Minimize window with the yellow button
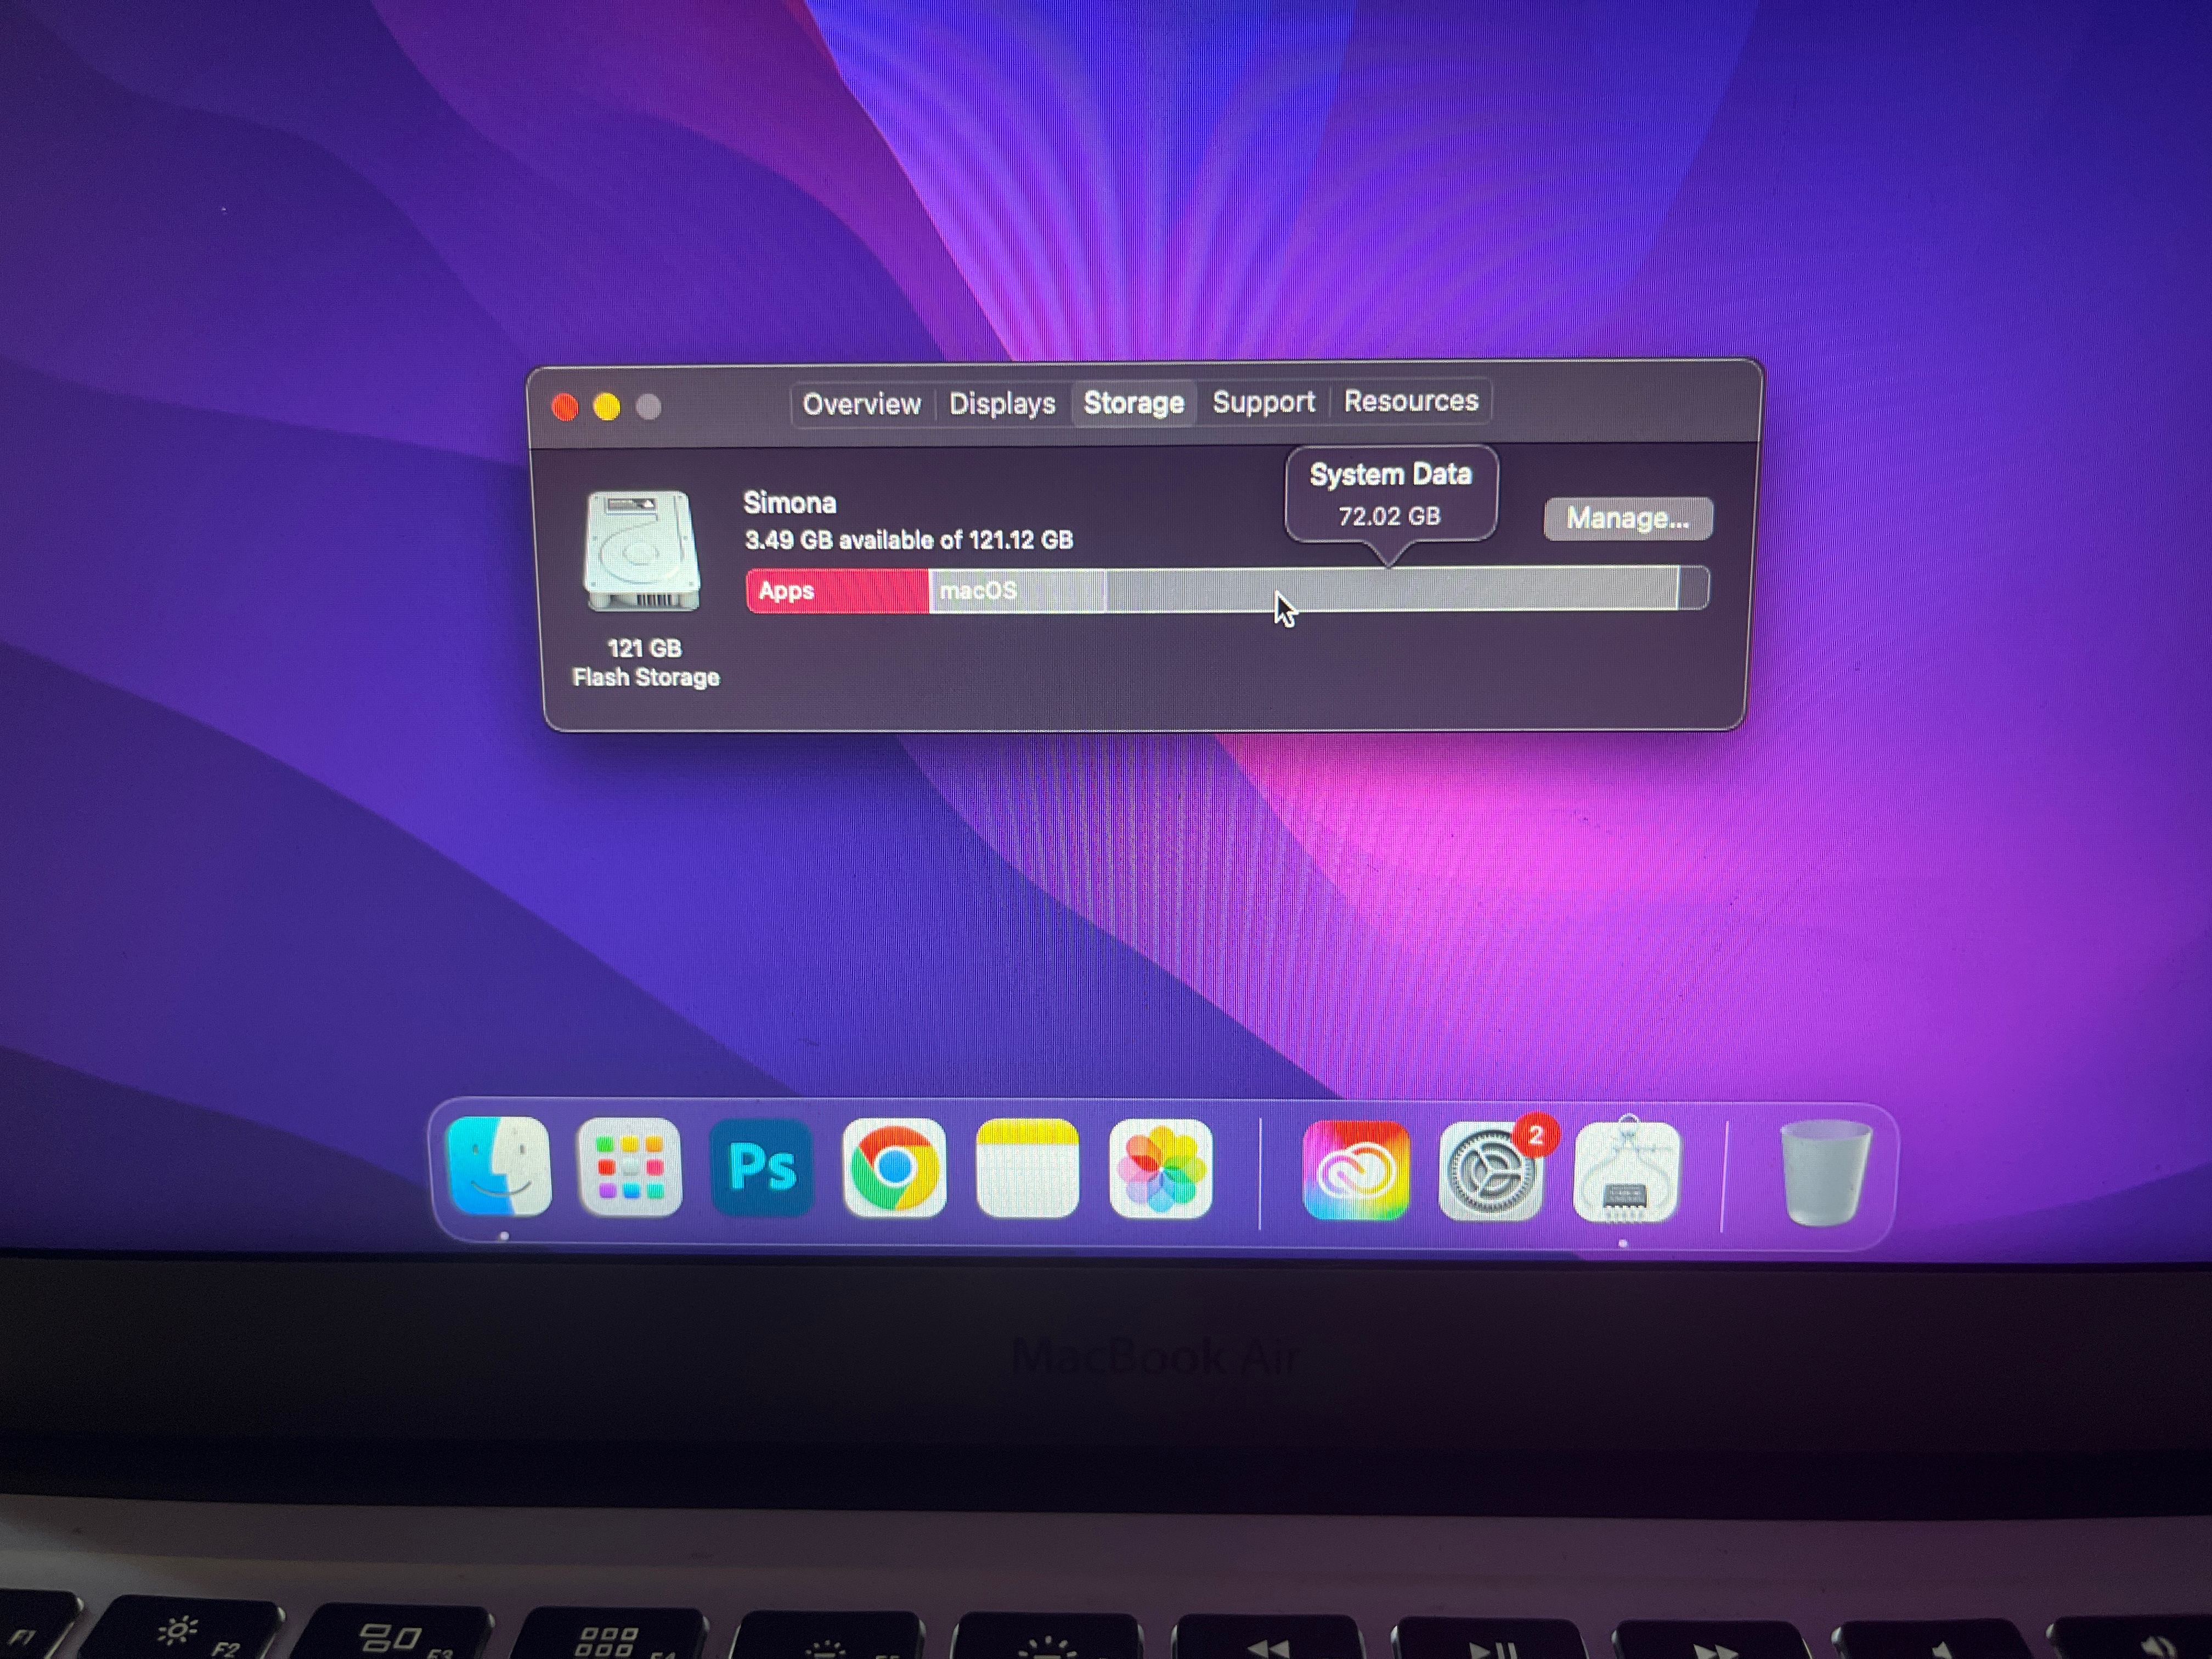The height and width of the screenshot is (1659, 2212). click(607, 407)
